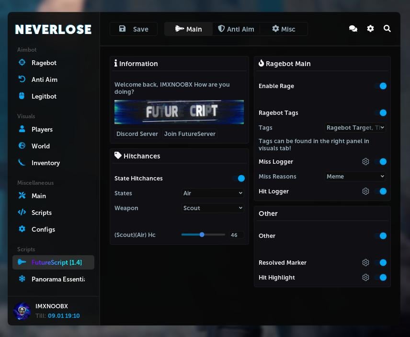Open the Weapon dropdown set to Scout
This screenshot has width=410, height=337.
[x=212, y=208]
